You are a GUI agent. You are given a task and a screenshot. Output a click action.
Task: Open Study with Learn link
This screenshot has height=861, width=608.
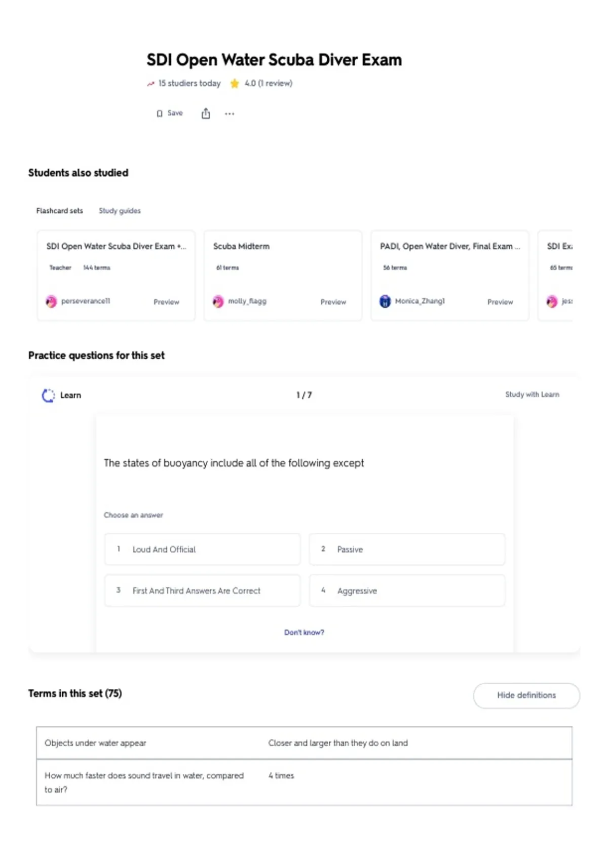point(532,395)
